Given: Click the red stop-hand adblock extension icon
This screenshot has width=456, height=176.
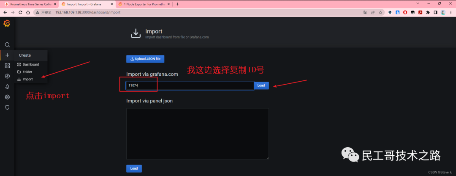Looking at the screenshot, I should point(405,13).
